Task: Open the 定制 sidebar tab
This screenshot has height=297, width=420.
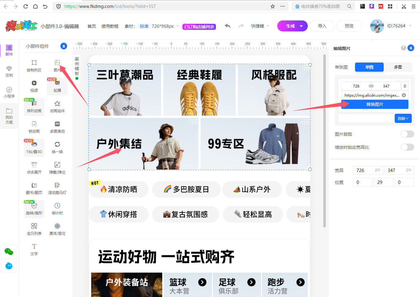Action: (9, 71)
